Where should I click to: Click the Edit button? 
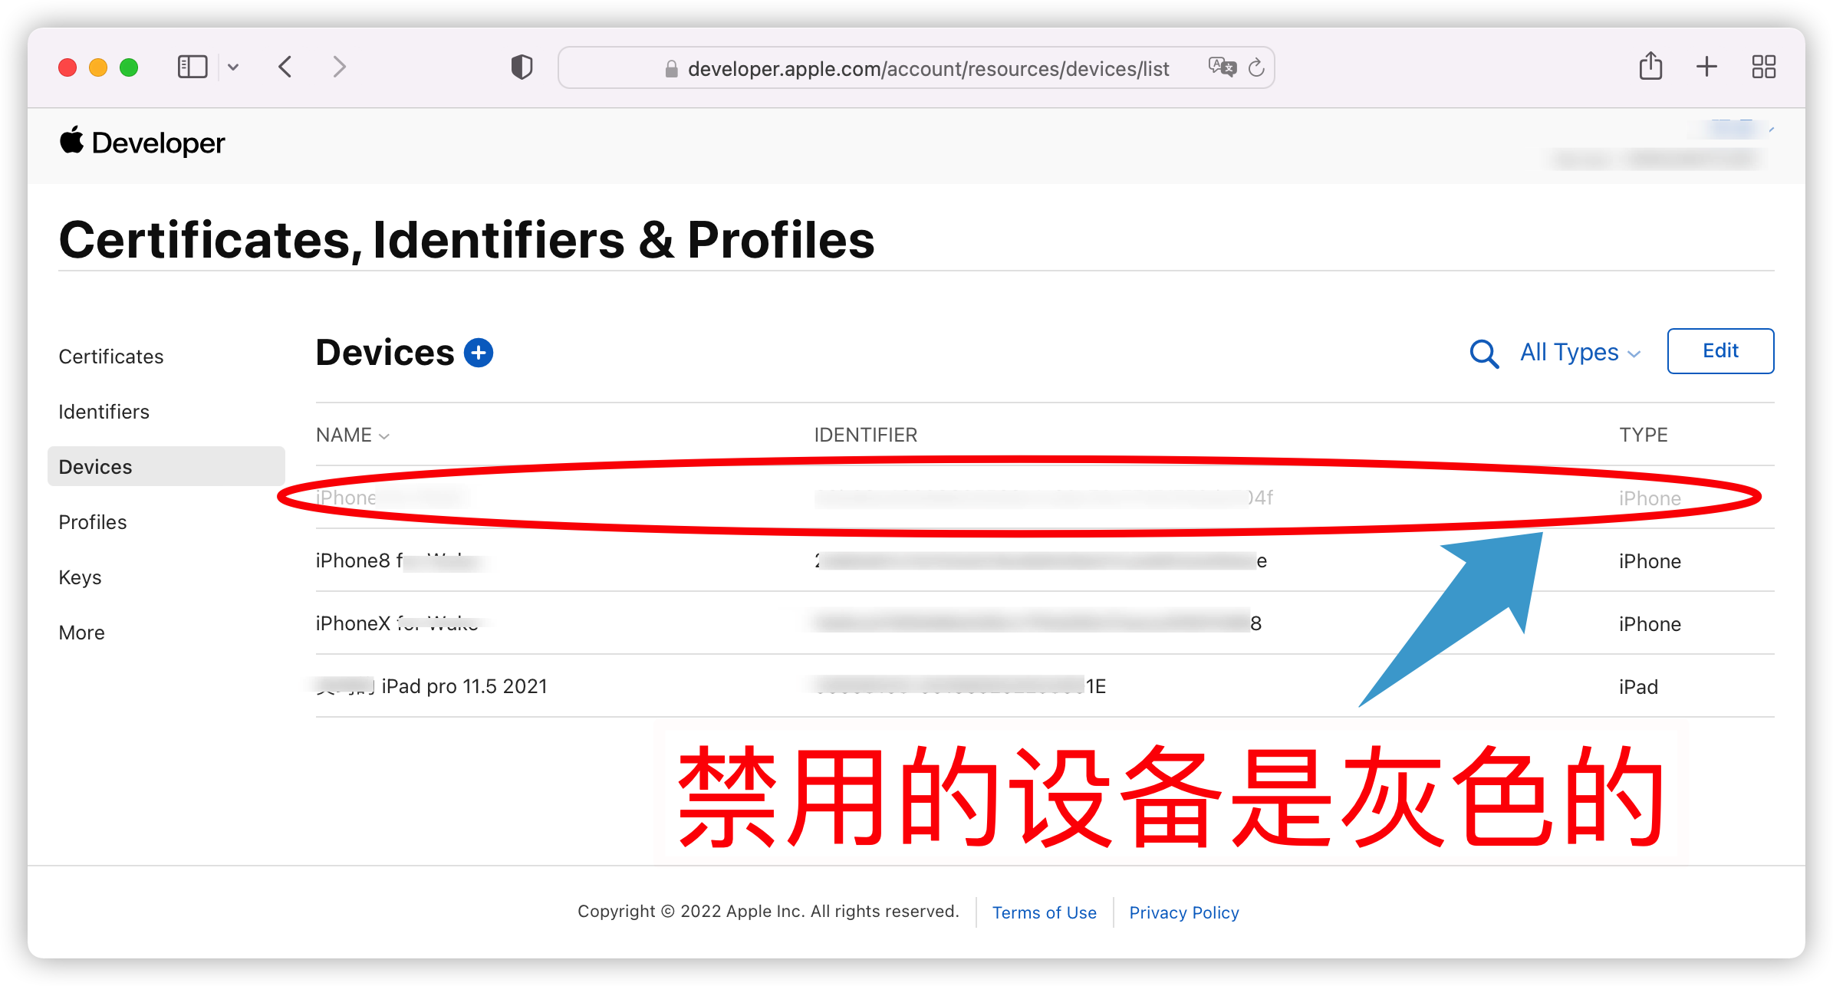[x=1720, y=351]
